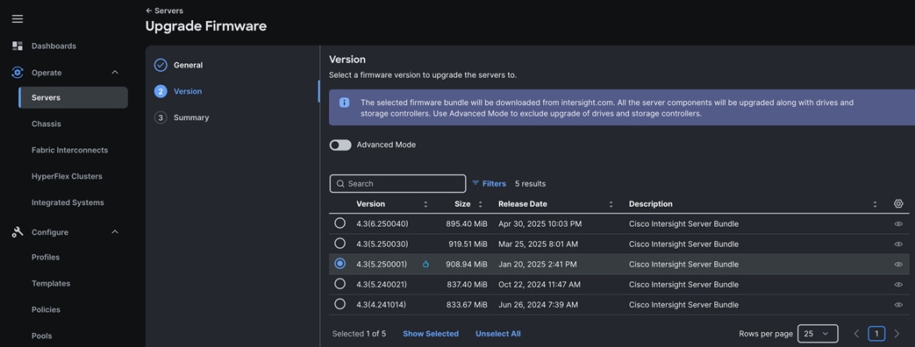This screenshot has height=347, width=915.
Task: Open Dashboards in the sidebar
Action: point(54,46)
